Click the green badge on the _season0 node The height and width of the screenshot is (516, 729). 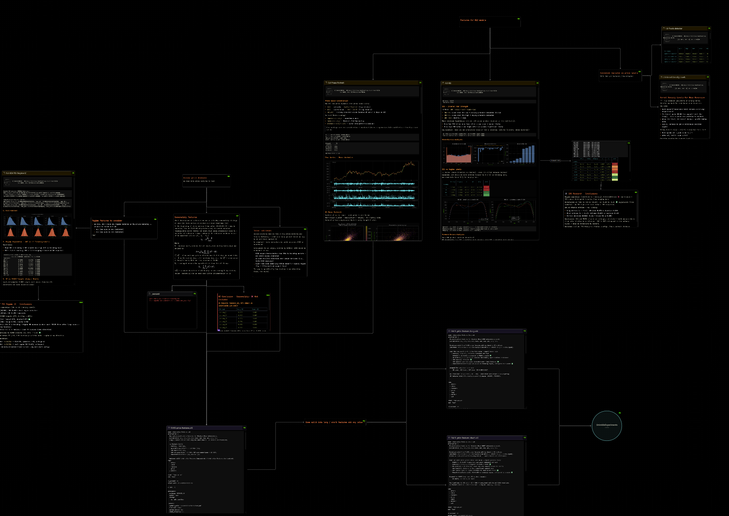click(195, 294)
